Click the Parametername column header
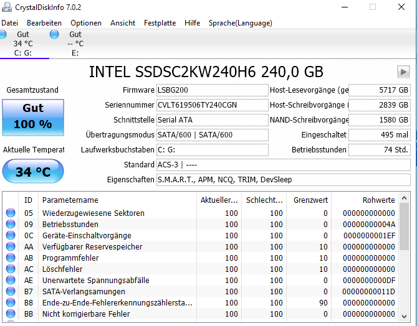417x326 pixels. 117,200
